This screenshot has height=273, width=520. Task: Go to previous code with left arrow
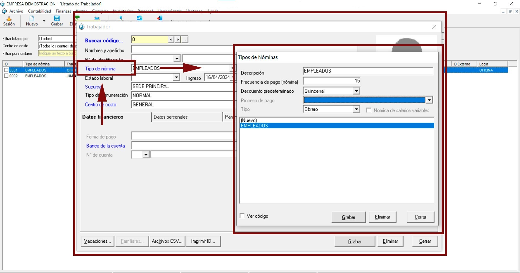click(x=171, y=40)
